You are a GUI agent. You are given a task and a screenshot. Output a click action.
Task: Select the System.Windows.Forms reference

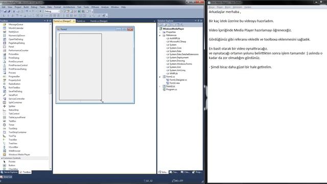[x=180, y=64]
